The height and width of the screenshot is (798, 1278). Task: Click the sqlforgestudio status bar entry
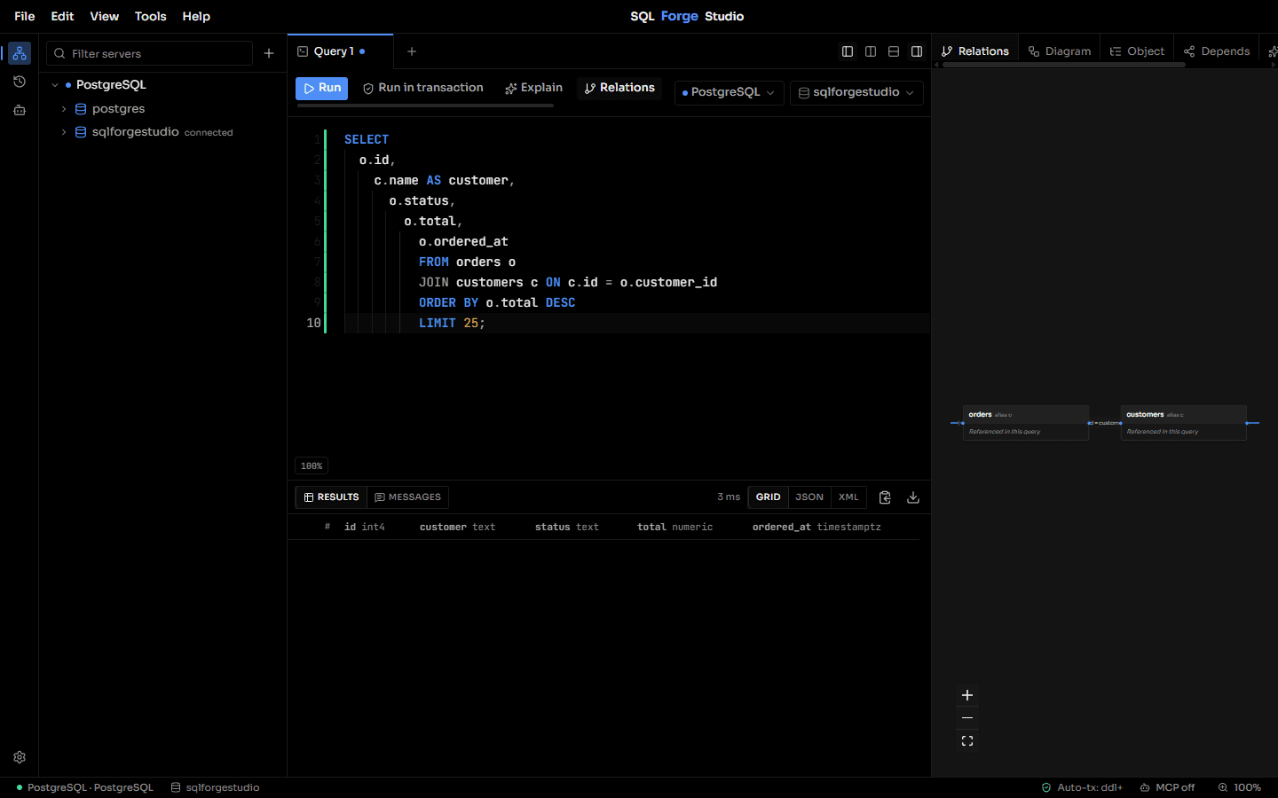tap(216, 787)
